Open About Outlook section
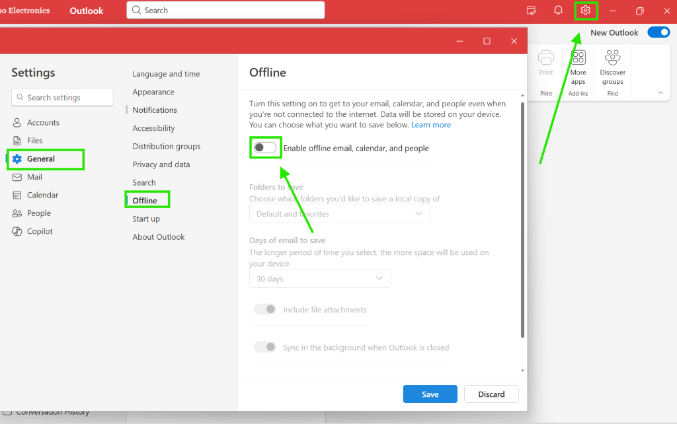The image size is (677, 424). coord(159,237)
